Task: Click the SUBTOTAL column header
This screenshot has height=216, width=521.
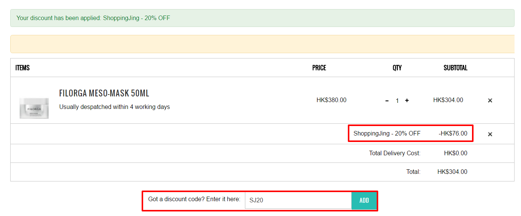Action: [455, 68]
